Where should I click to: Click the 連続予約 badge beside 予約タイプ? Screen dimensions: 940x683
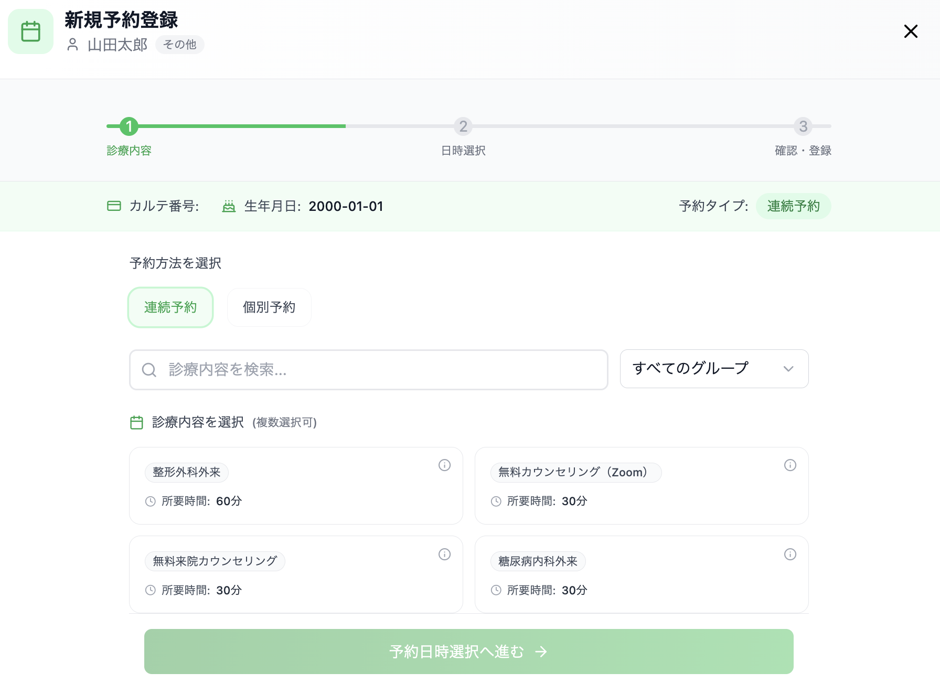click(793, 206)
